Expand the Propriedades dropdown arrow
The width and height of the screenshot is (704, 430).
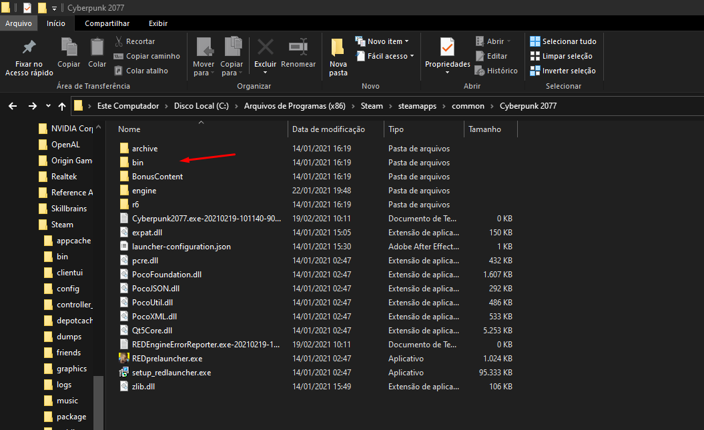(x=447, y=73)
